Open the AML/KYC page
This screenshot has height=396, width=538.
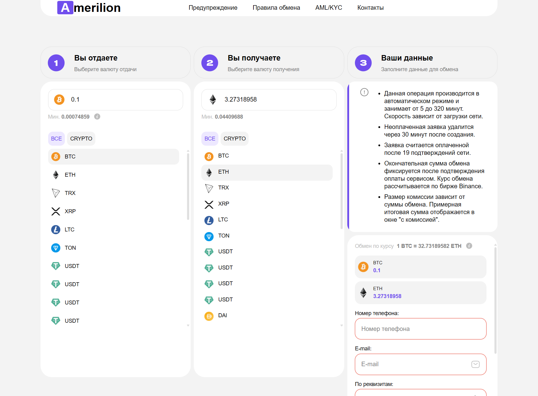pyautogui.click(x=329, y=8)
